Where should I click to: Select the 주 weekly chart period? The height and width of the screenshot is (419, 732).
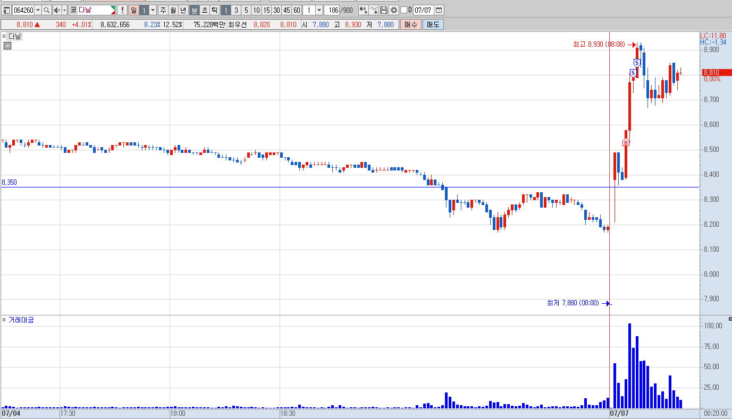[x=163, y=10]
